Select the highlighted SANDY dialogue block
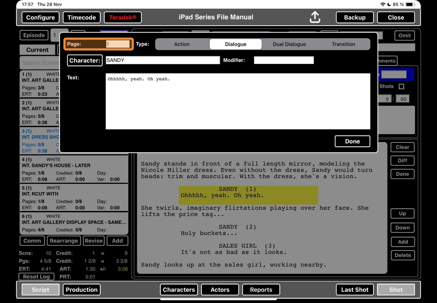Screen dimensions: 437x303 pyautogui.click(x=248, y=196)
